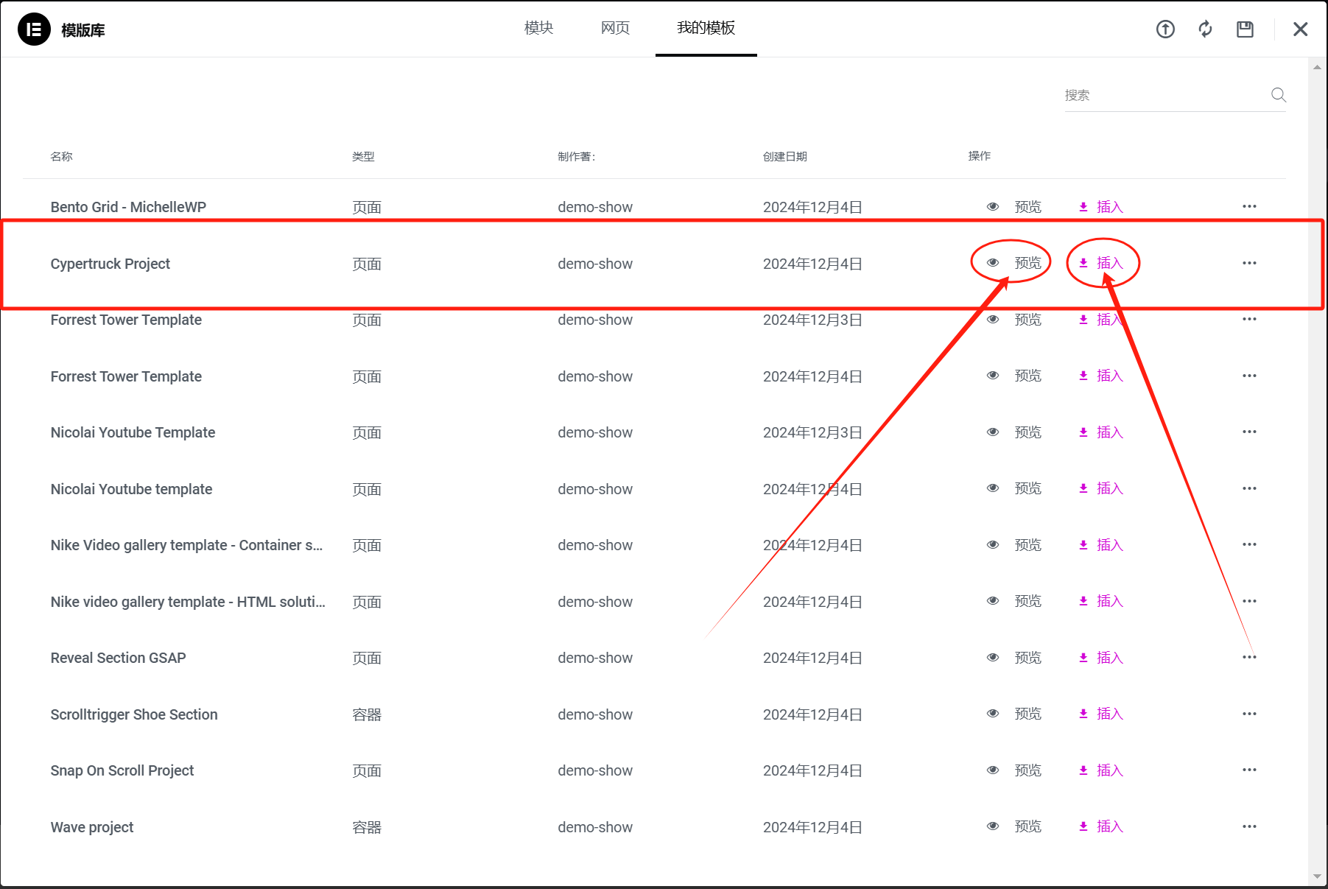Click inside the 搜索 search field

click(1156, 95)
